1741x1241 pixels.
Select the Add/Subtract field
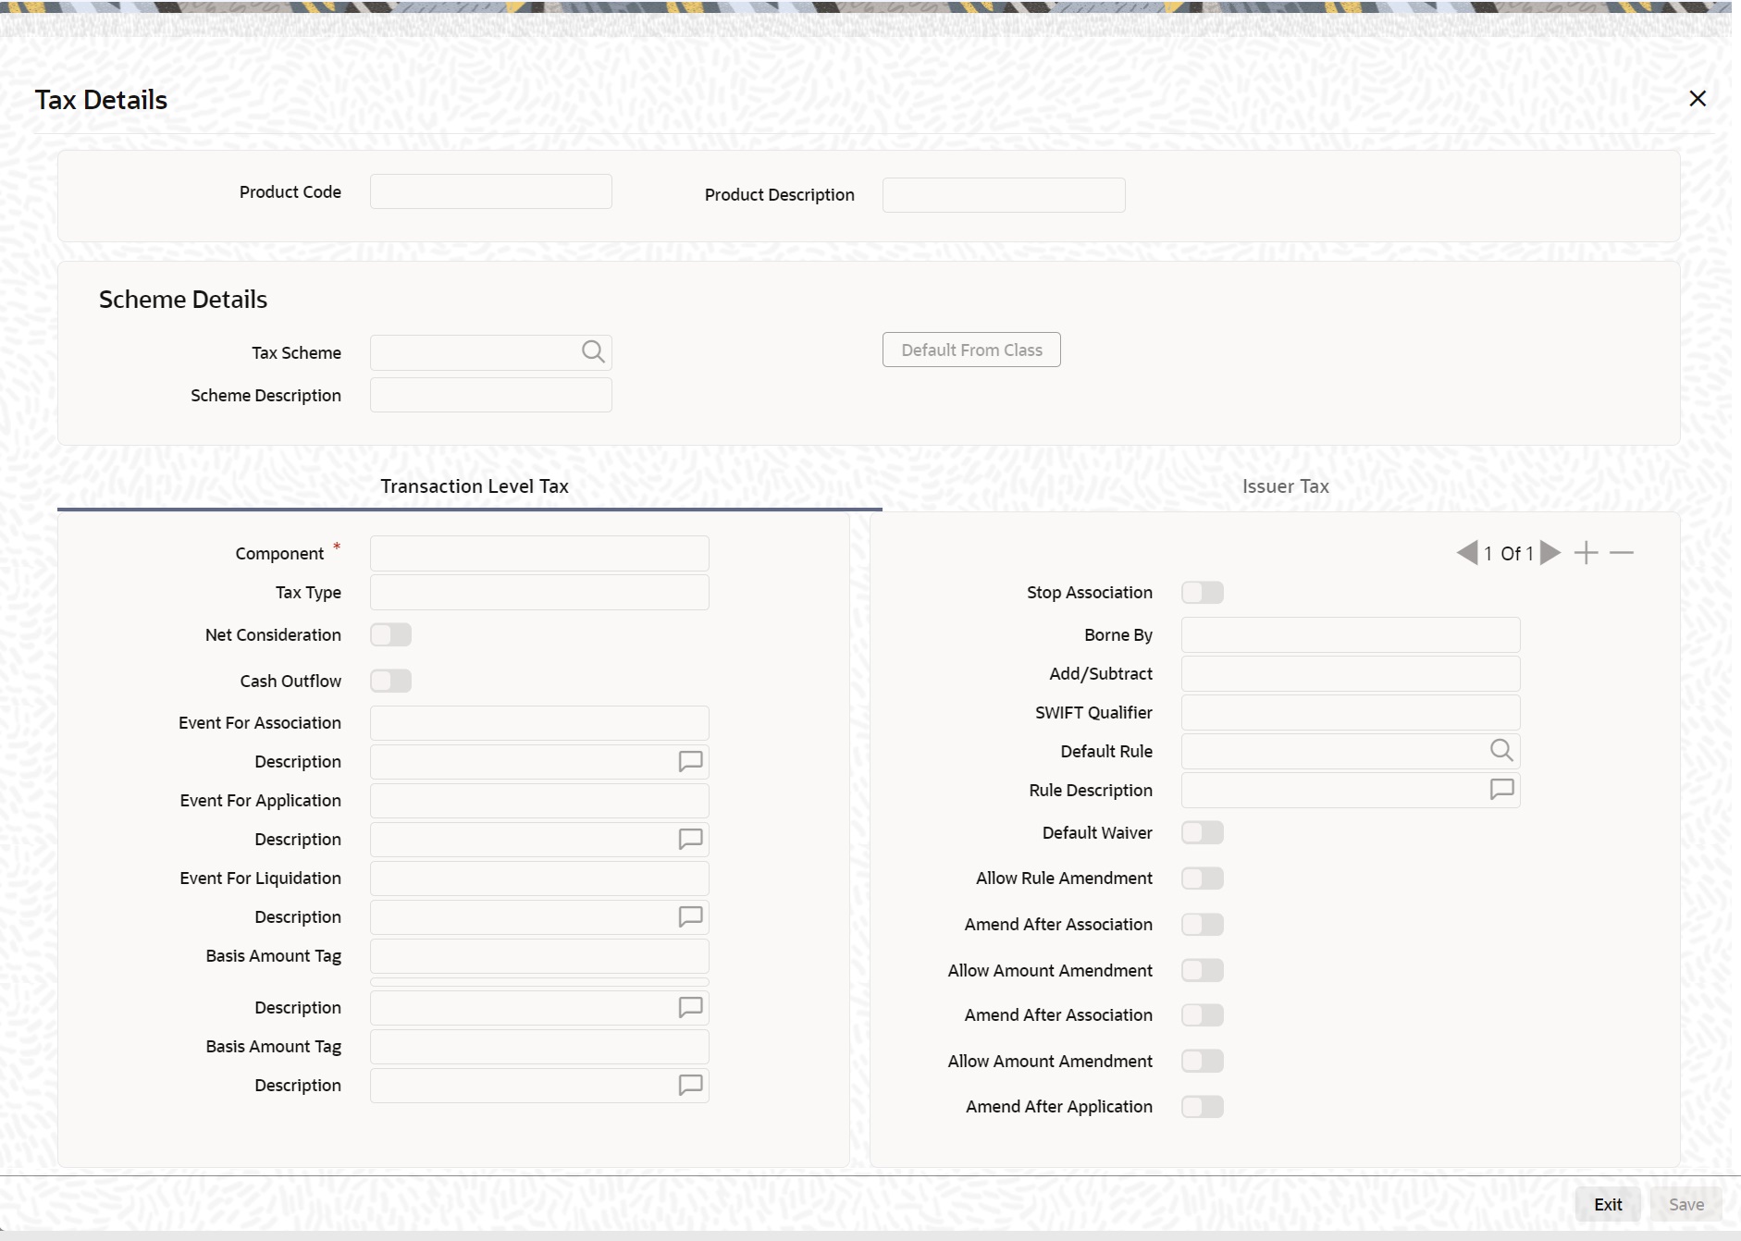coord(1351,673)
